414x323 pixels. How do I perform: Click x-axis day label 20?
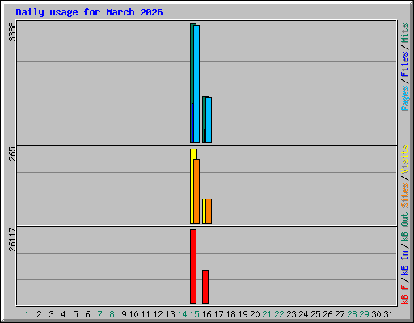pyautogui.click(x=255, y=314)
